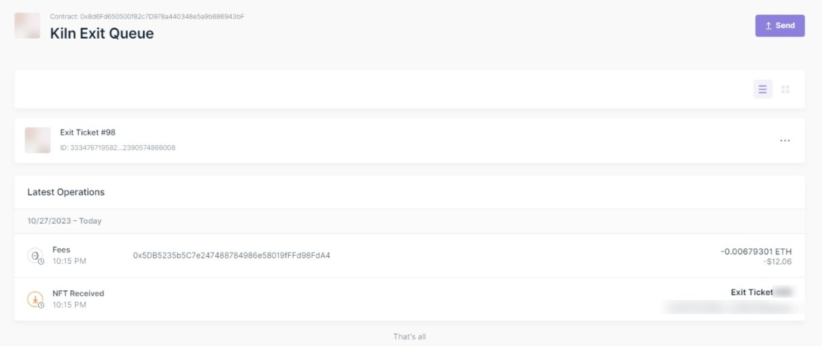Click the Fees transaction address 0x5DB5235b5C7e…
This screenshot has height=346, width=822.
tap(231, 256)
